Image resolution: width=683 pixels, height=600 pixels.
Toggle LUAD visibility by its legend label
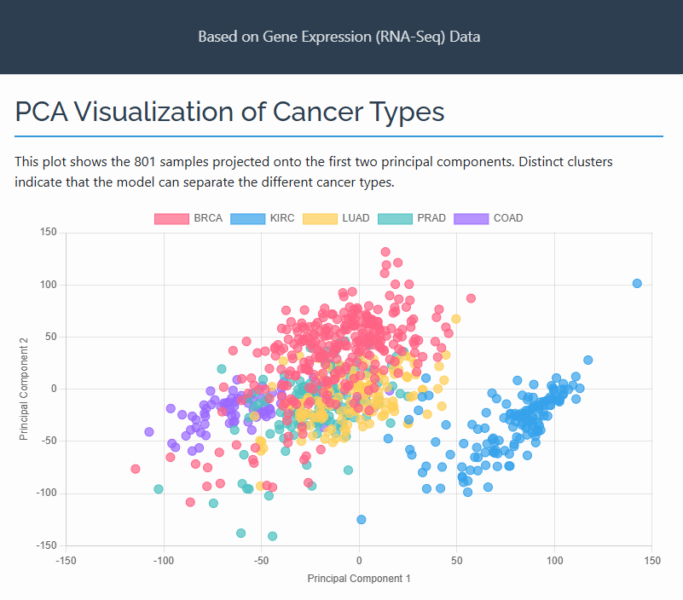pos(356,218)
